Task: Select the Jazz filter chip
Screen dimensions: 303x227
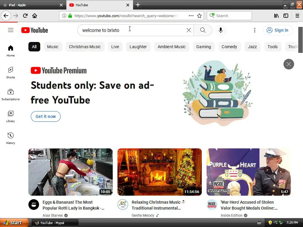Action: [252, 47]
